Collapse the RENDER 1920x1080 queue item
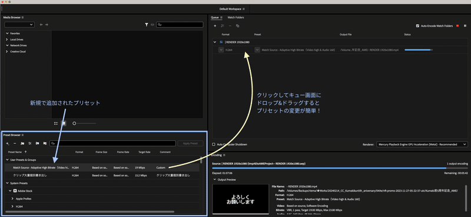 tap(215, 42)
